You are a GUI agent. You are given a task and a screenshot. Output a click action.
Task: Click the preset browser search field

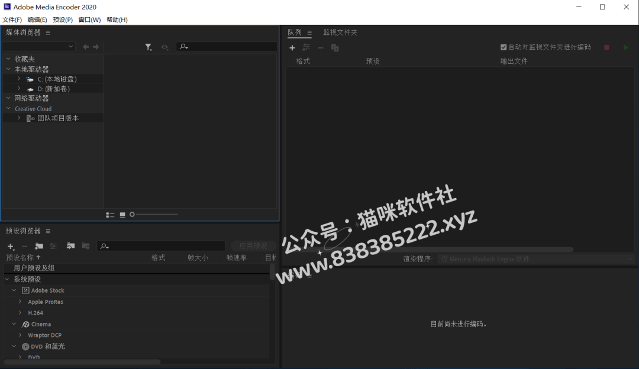tap(162, 246)
